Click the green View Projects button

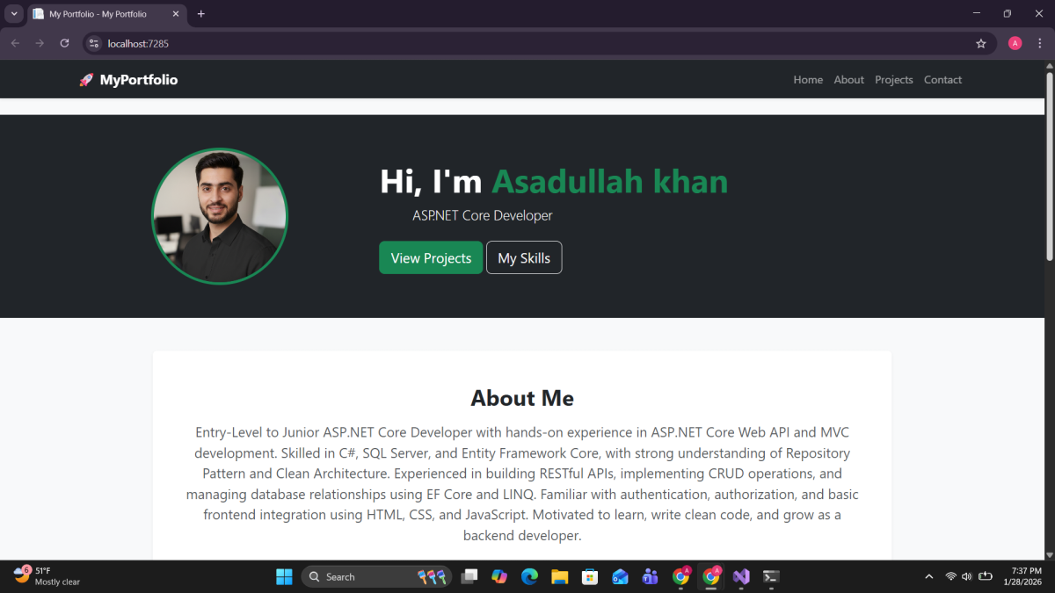[431, 257]
